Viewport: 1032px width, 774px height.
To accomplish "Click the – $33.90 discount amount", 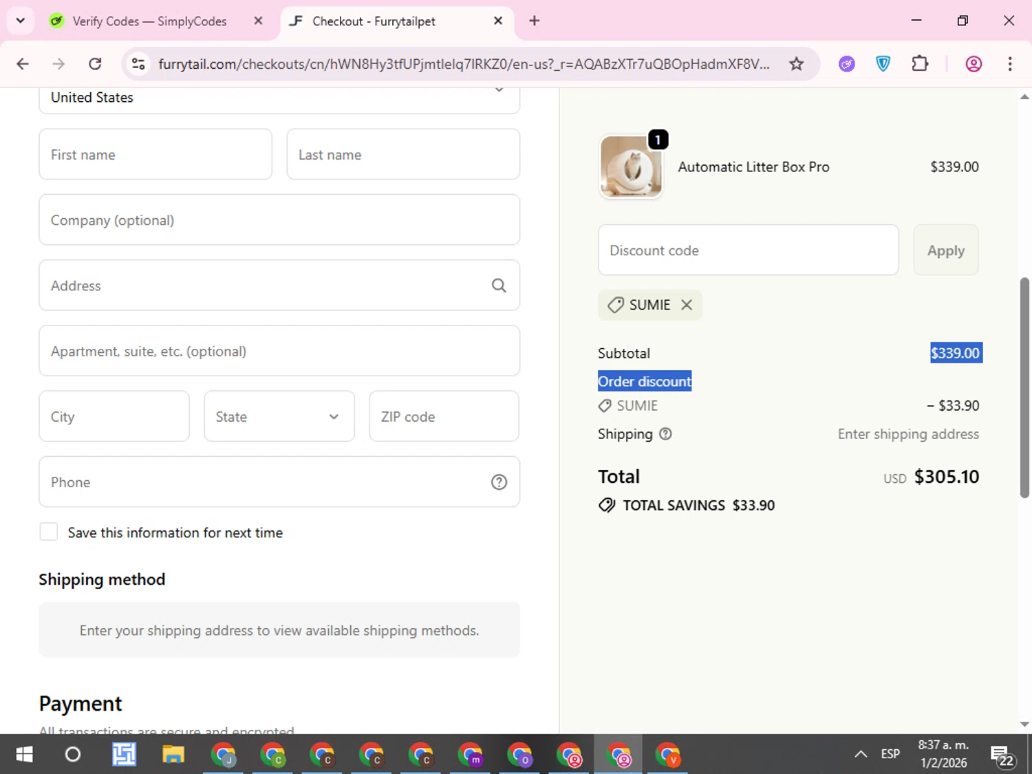I will click(x=953, y=406).
